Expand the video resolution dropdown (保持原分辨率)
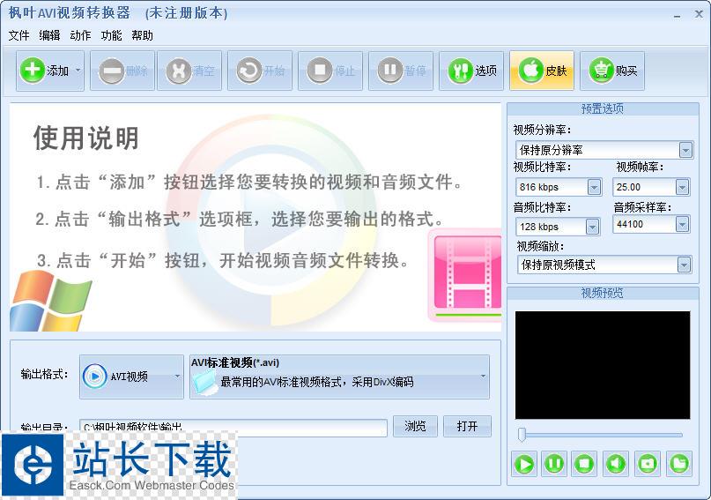This screenshot has height=500, width=711. [x=685, y=150]
